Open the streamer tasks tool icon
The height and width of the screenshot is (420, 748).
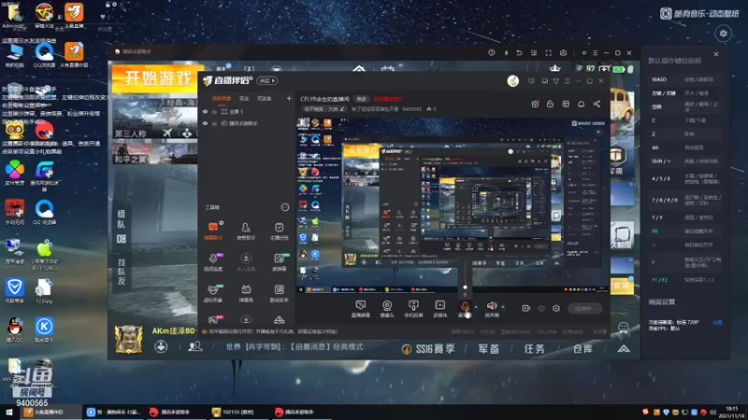279,231
